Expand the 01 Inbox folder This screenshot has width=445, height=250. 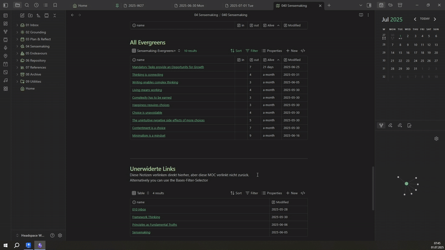click(17, 25)
